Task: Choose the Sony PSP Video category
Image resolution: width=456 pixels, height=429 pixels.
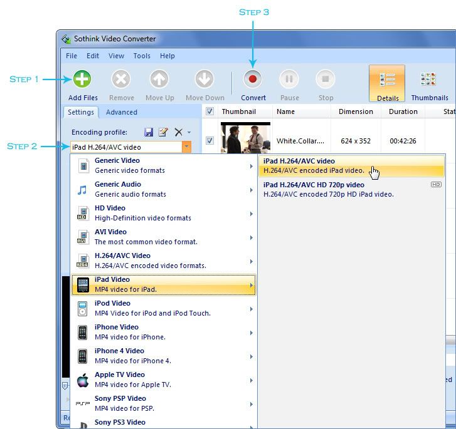Action: tap(163, 403)
